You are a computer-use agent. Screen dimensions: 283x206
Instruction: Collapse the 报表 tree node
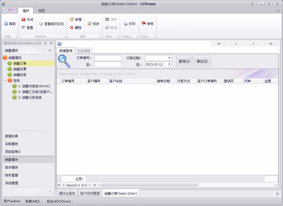click(5, 81)
